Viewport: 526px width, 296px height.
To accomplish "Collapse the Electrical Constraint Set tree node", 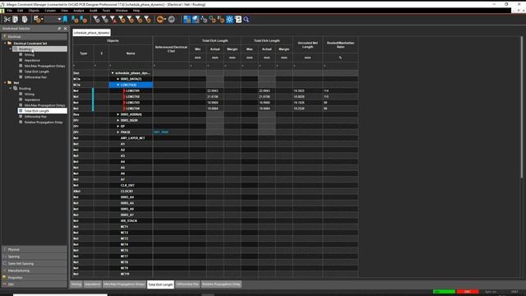I will click(x=5, y=44).
